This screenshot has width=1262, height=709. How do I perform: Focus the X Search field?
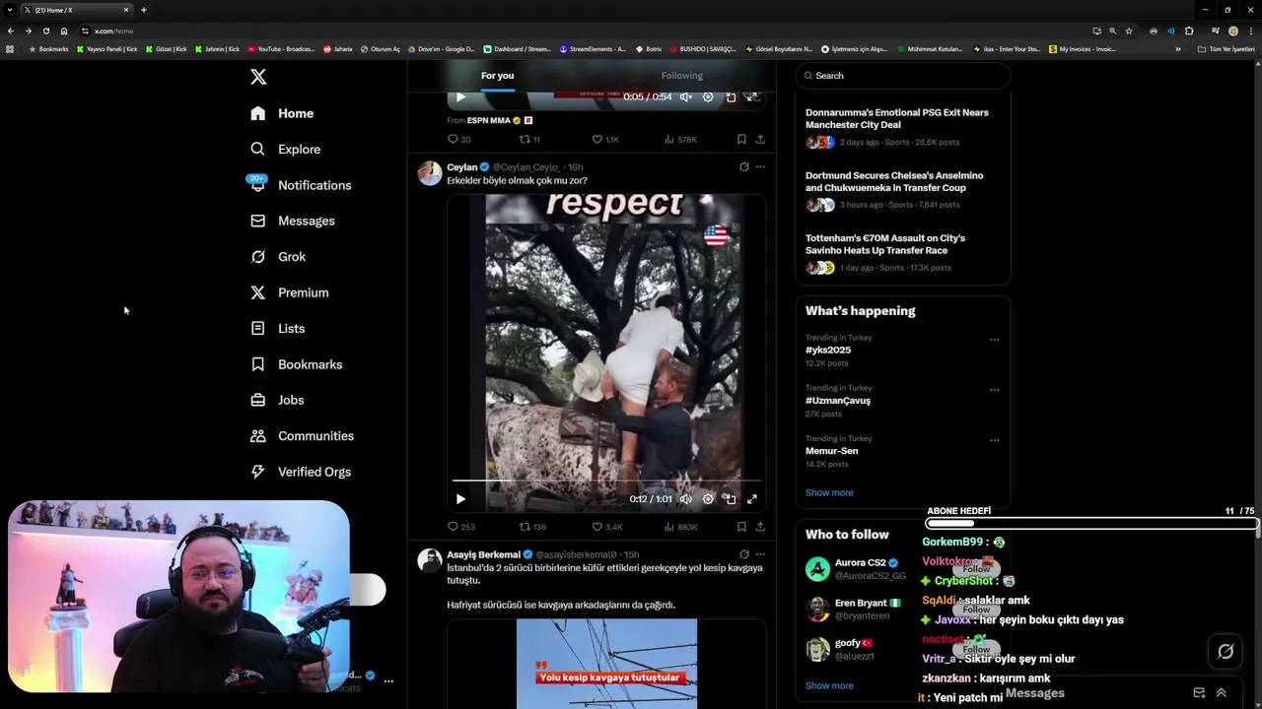(x=903, y=76)
